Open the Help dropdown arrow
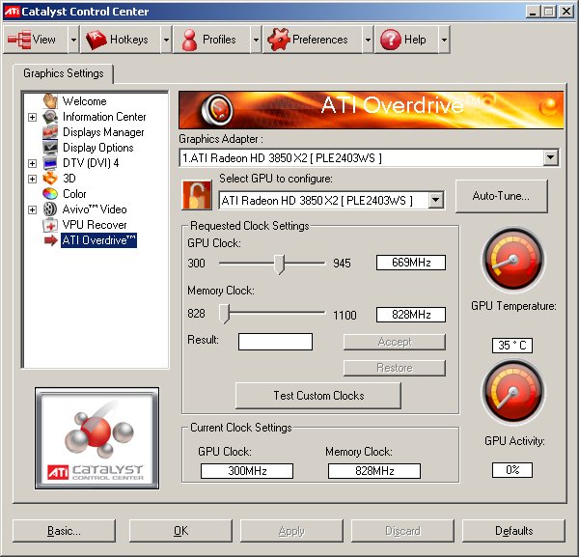Image resolution: width=579 pixels, height=557 pixels. tap(444, 40)
